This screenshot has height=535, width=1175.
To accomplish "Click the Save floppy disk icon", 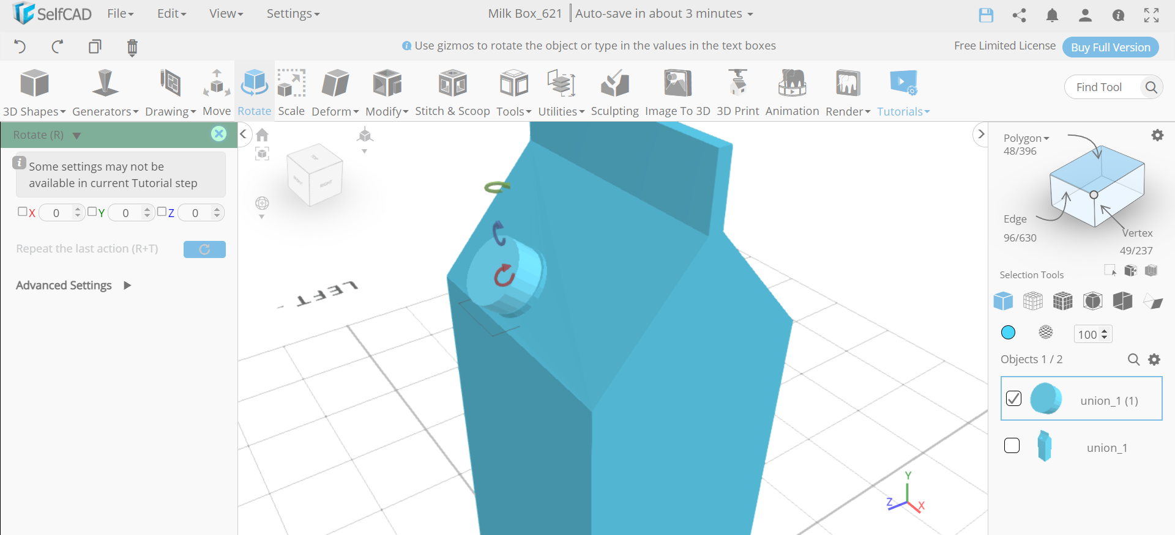I will (986, 15).
